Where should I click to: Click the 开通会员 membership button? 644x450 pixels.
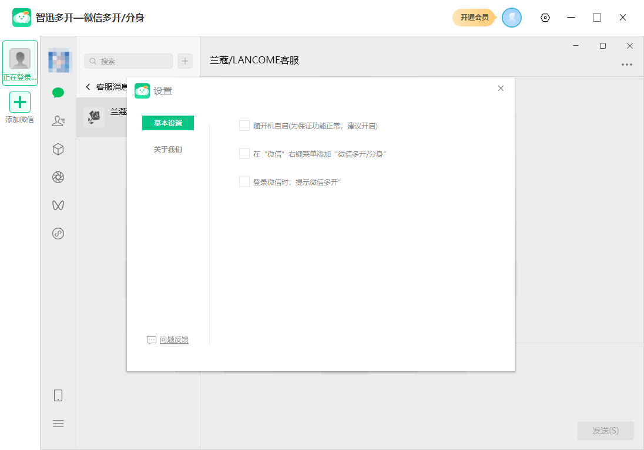click(x=474, y=18)
